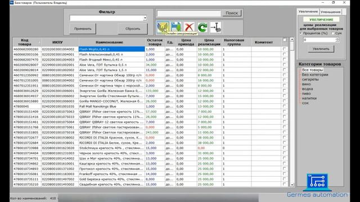
Task: Click the percent value spinner arrows
Action: point(337,40)
